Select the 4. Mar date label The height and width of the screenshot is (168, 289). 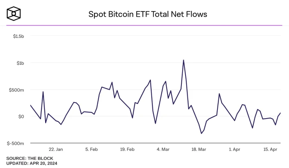pyautogui.click(x=163, y=149)
